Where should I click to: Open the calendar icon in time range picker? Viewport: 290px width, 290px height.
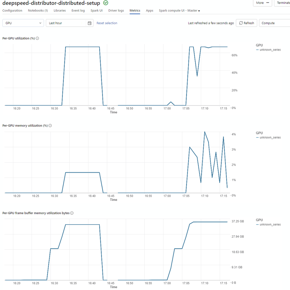90,23
